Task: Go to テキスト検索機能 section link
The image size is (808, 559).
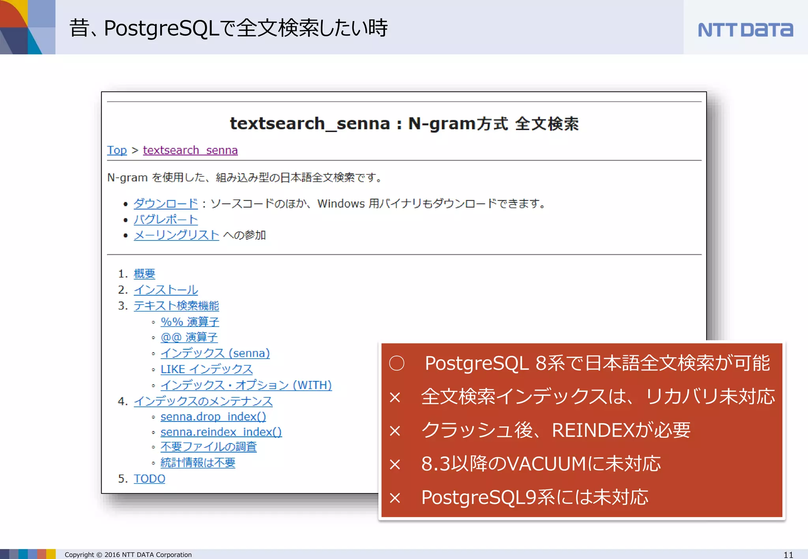Action: point(176,306)
